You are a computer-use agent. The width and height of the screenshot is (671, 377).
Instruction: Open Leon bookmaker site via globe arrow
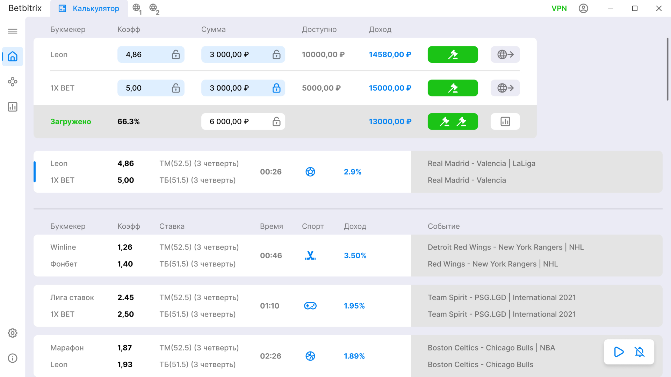pyautogui.click(x=505, y=54)
